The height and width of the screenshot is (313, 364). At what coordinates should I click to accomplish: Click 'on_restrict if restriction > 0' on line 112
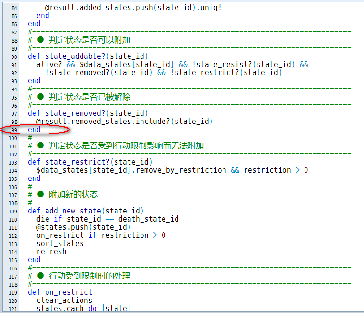pyautogui.click(x=101, y=235)
